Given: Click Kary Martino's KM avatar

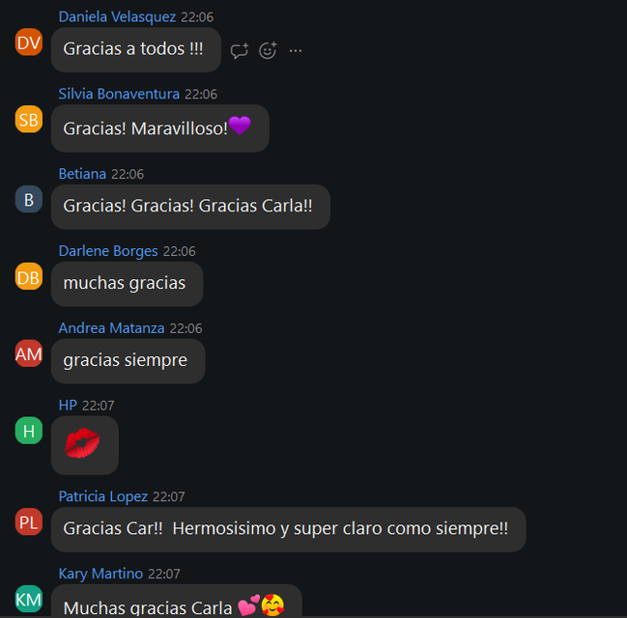Looking at the screenshot, I should coord(29,599).
